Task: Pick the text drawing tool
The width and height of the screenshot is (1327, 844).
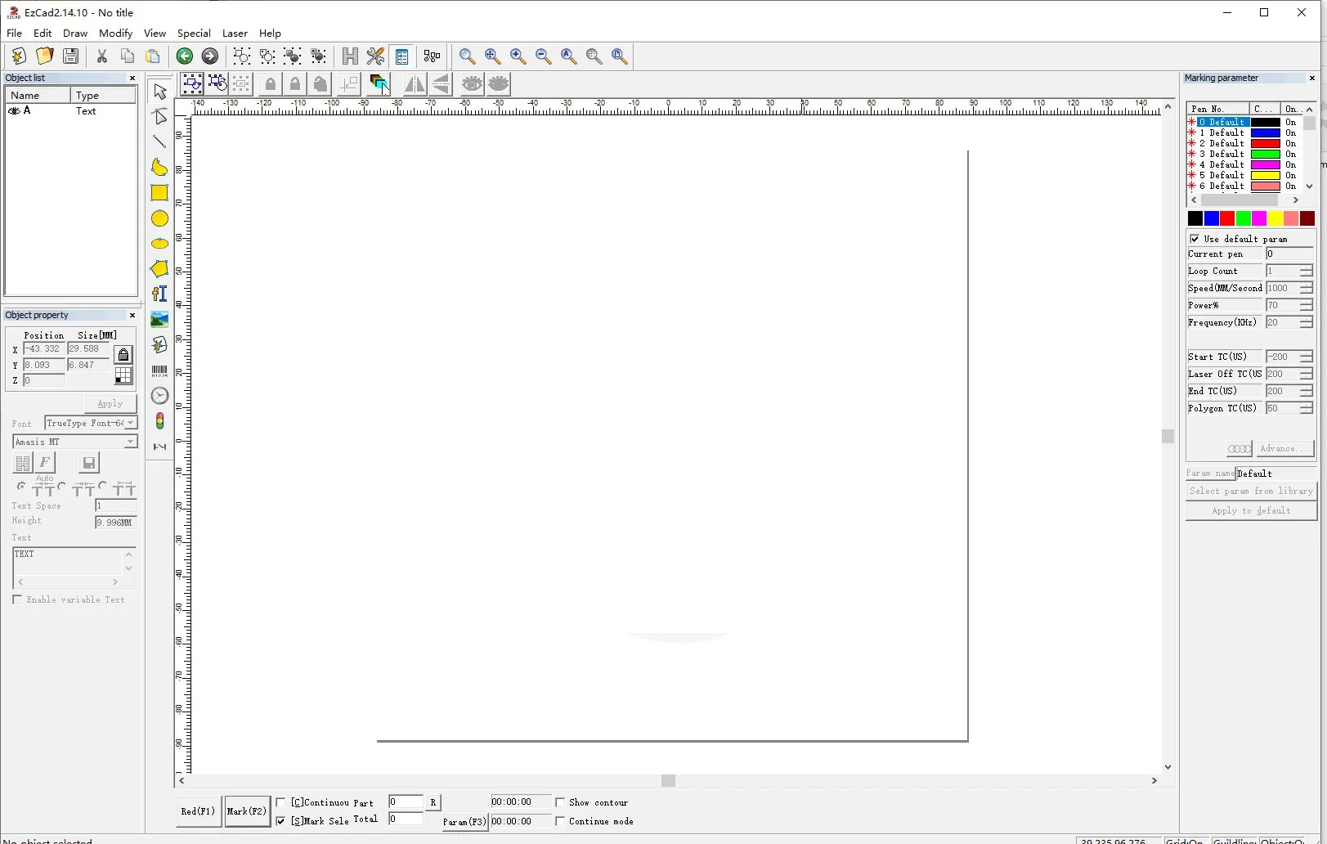Action: point(159,294)
